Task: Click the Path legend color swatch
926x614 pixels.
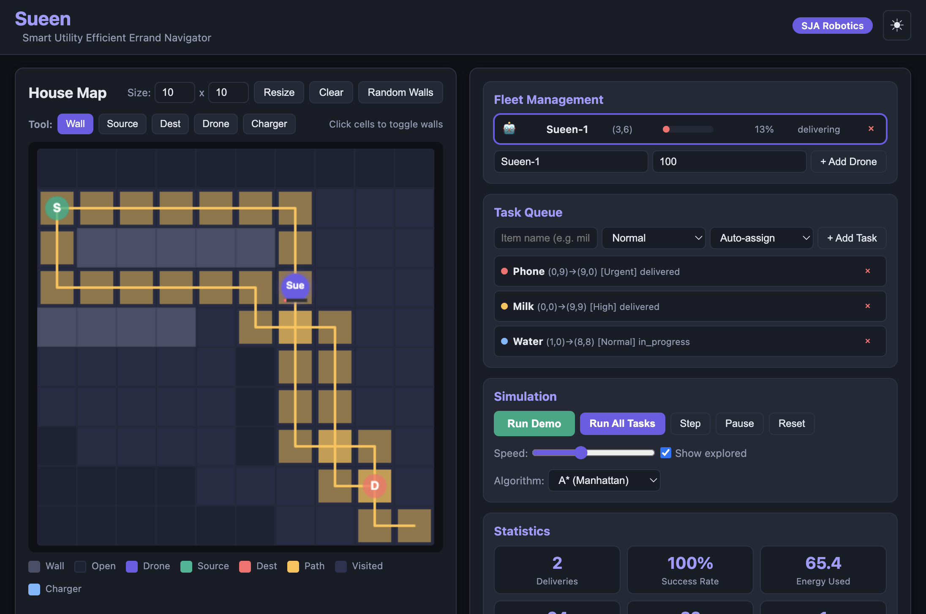Action: (x=293, y=566)
